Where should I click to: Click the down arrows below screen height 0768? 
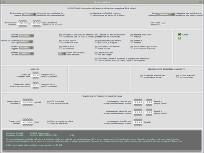pos(37,26)
